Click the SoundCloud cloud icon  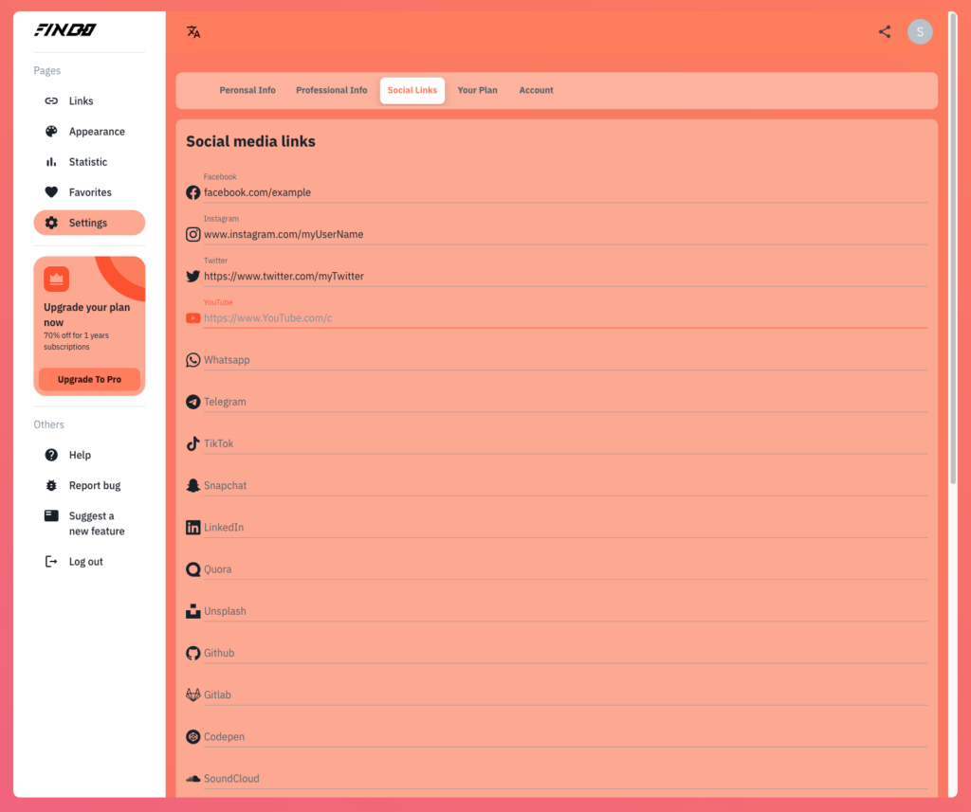click(193, 779)
